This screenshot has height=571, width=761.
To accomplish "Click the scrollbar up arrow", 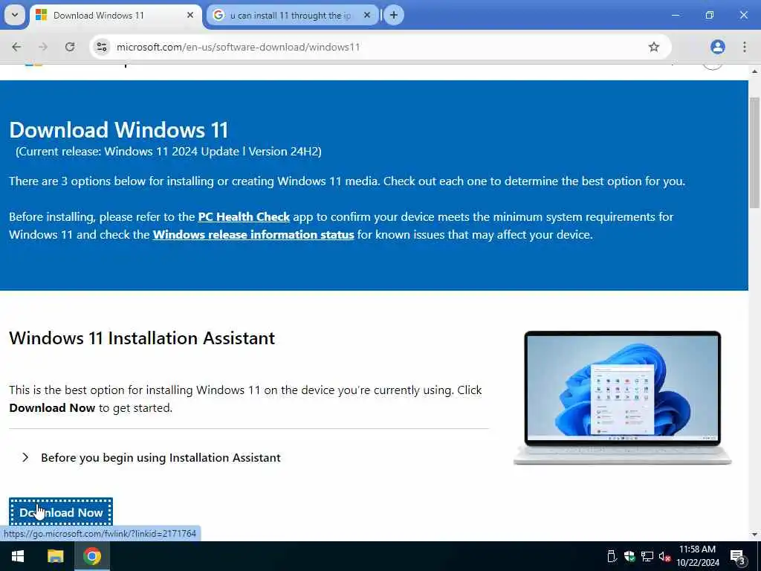I will 754,71.
